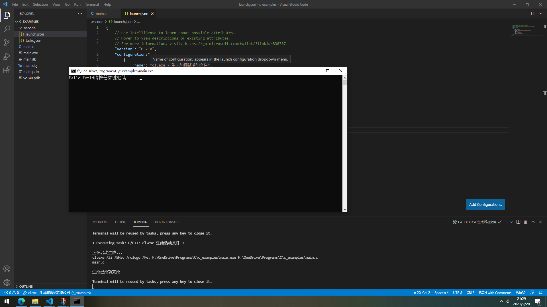Screen dimensions: 547x307
Task: Open the Source Control view icon
Action: click(x=7, y=42)
